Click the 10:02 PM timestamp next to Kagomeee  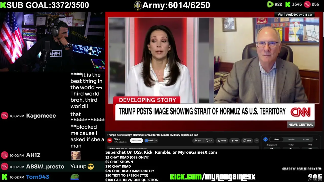click(x=17, y=116)
